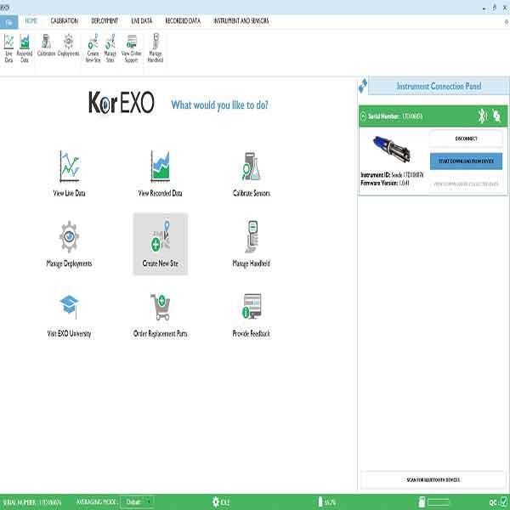Select the Calibrate Sensors flask icon

coord(252,166)
